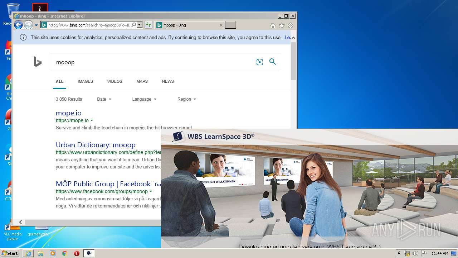Click the horizontal scroll left arrow

pyautogui.click(x=20, y=222)
